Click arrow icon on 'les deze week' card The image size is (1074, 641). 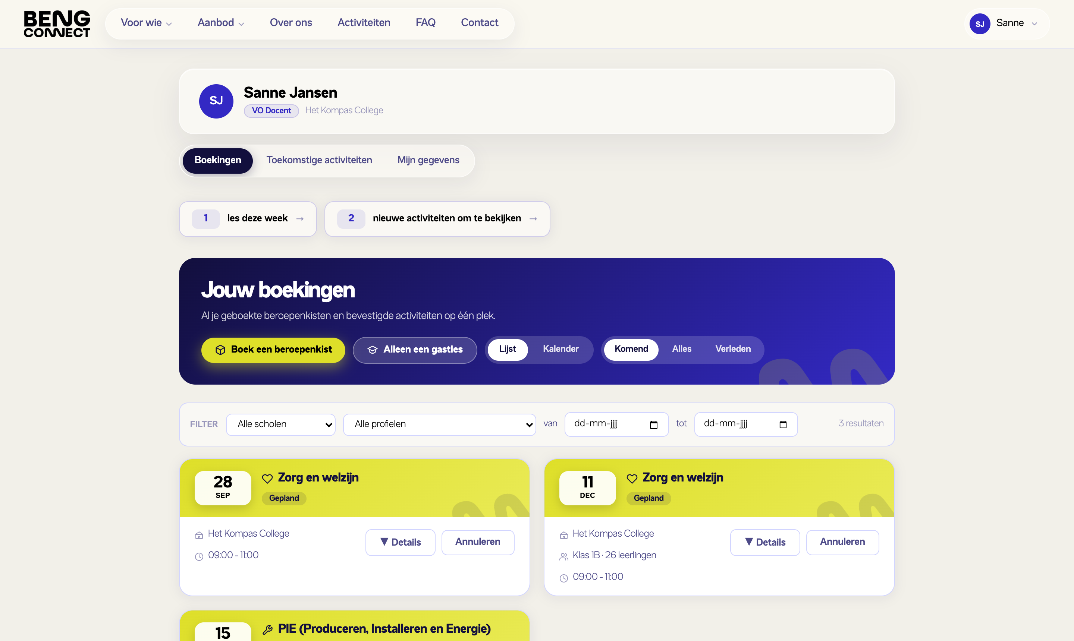300,219
